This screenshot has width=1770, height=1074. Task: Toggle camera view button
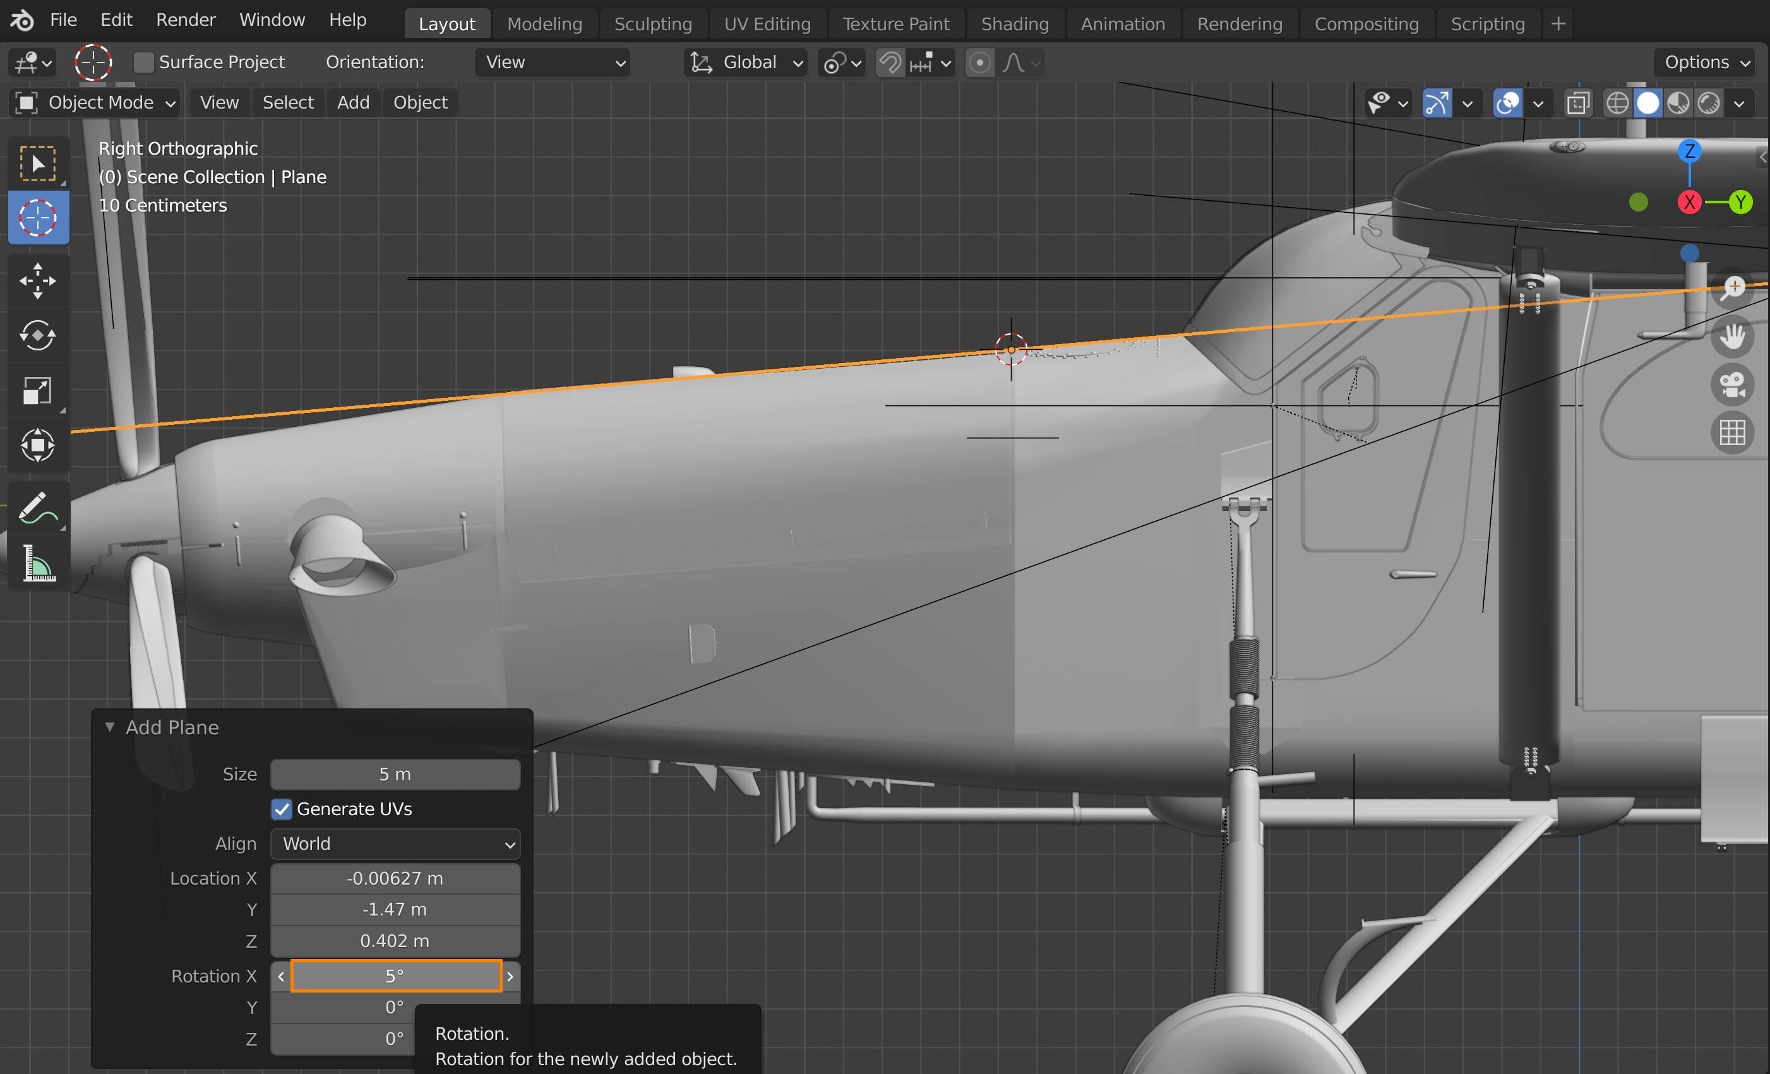tap(1733, 385)
